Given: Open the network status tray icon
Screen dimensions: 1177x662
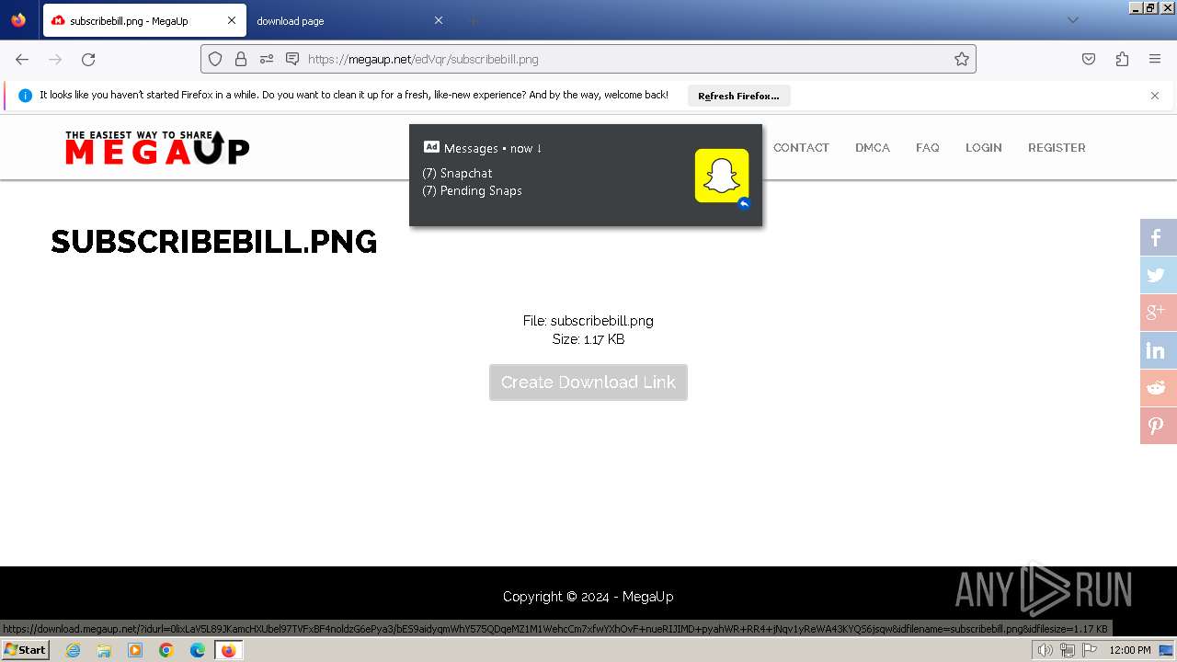Looking at the screenshot, I should pyautogui.click(x=1068, y=650).
